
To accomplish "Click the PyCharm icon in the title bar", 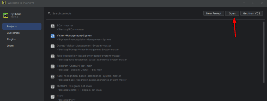I will click(x=4, y=3).
